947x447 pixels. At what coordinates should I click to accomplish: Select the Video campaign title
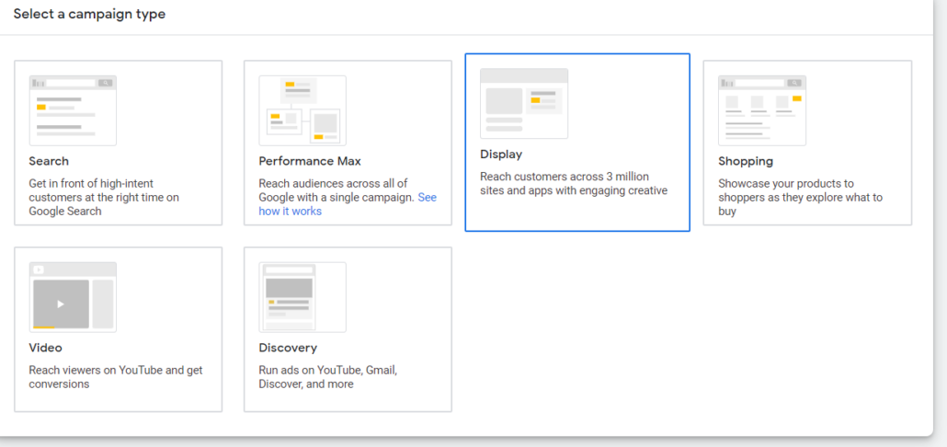point(45,348)
